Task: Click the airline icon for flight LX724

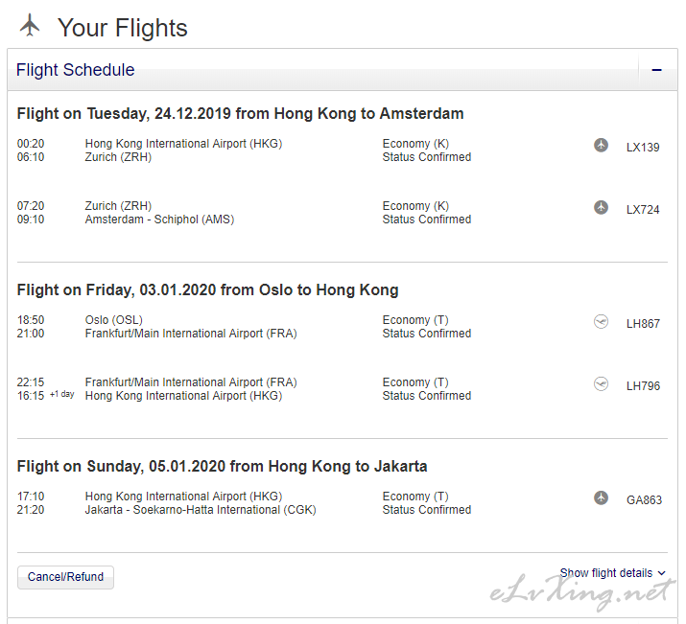Action: coord(601,207)
